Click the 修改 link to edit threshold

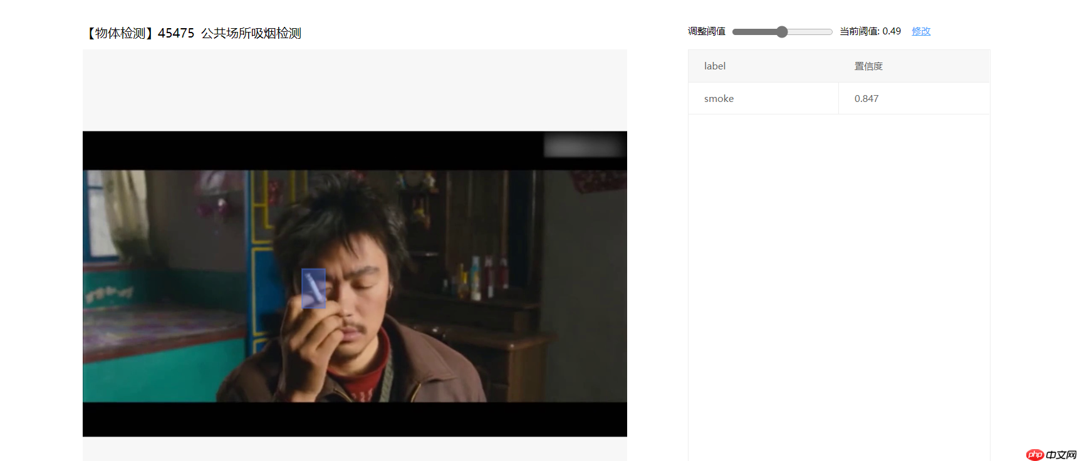920,31
